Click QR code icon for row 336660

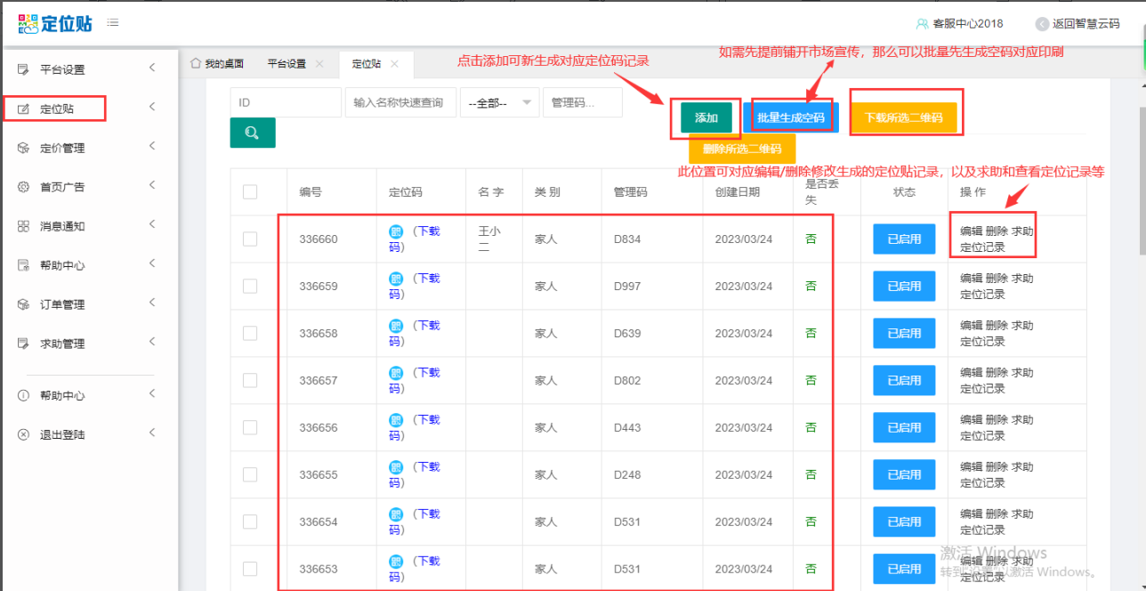[x=396, y=231]
